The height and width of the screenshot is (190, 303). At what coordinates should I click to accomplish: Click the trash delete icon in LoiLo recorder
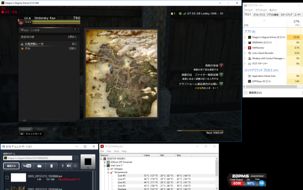coord(51,165)
